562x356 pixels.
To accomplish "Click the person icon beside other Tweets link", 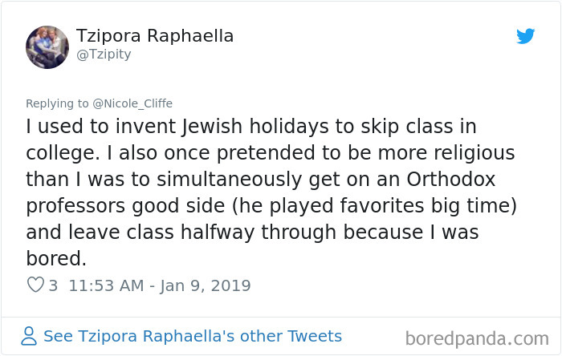I will (x=30, y=337).
